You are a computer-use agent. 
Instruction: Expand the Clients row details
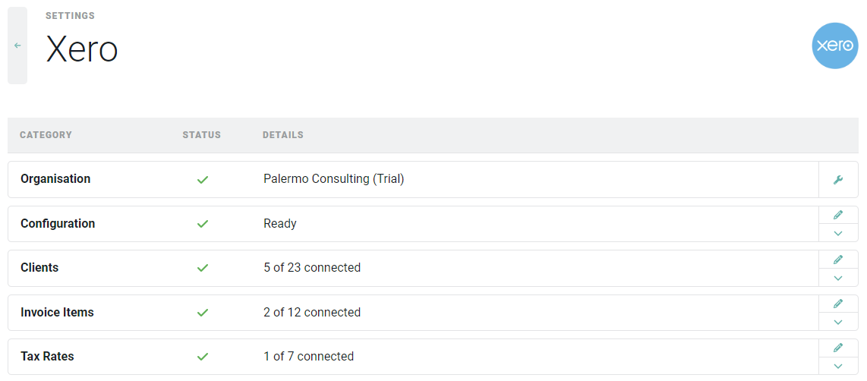tap(838, 278)
